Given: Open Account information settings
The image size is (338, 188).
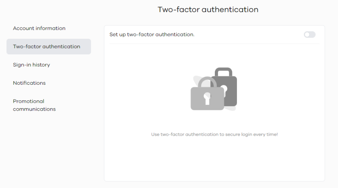Looking at the screenshot, I should (x=39, y=28).
